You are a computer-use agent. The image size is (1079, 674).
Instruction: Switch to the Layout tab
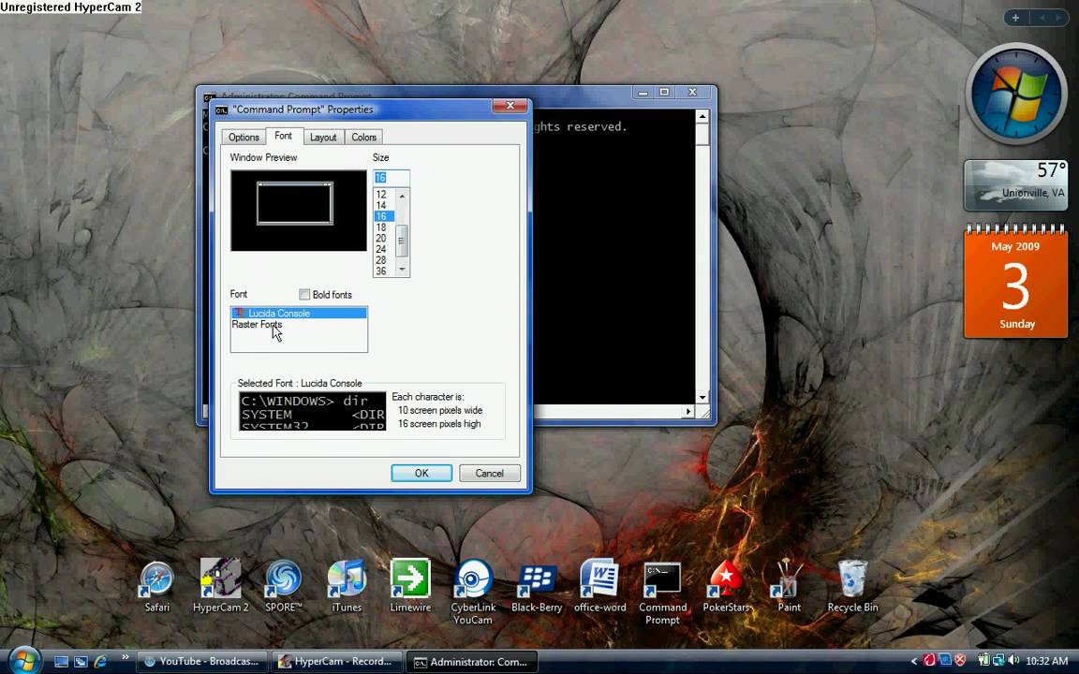click(x=323, y=137)
